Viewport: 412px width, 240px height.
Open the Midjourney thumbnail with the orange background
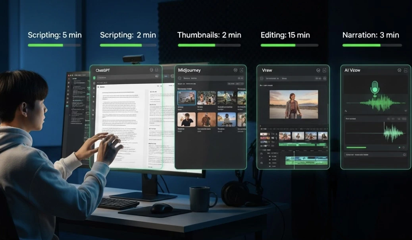click(x=206, y=120)
